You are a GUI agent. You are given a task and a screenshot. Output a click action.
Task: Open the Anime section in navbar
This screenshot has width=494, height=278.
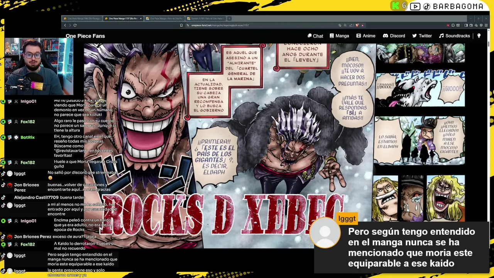pyautogui.click(x=365, y=36)
